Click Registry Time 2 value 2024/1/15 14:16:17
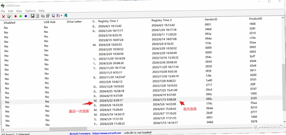Image resolution: width=286 pixels, height=135 pixels. (x=166, y=122)
